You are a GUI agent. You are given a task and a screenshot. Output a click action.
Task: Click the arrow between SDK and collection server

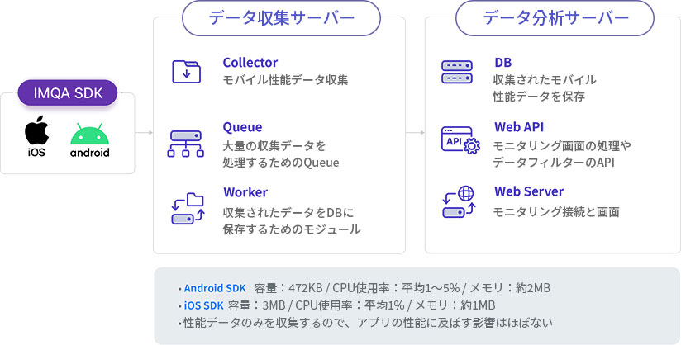[144, 132]
